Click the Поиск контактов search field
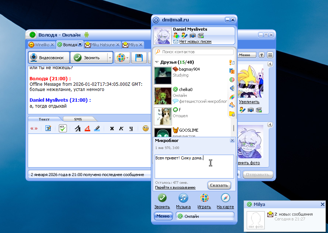 [195, 52]
